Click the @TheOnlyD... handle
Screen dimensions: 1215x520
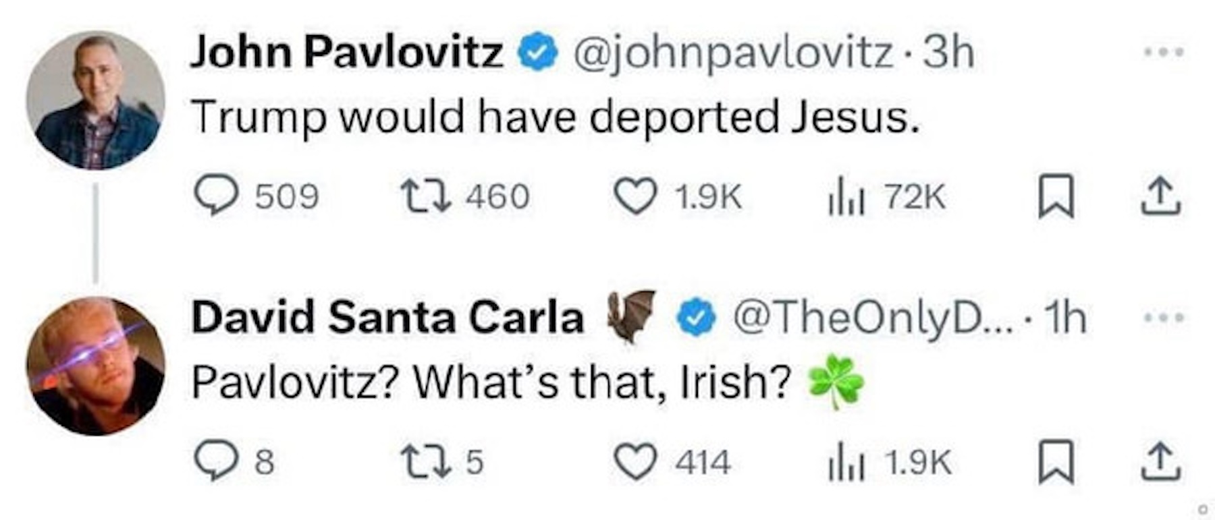(873, 317)
